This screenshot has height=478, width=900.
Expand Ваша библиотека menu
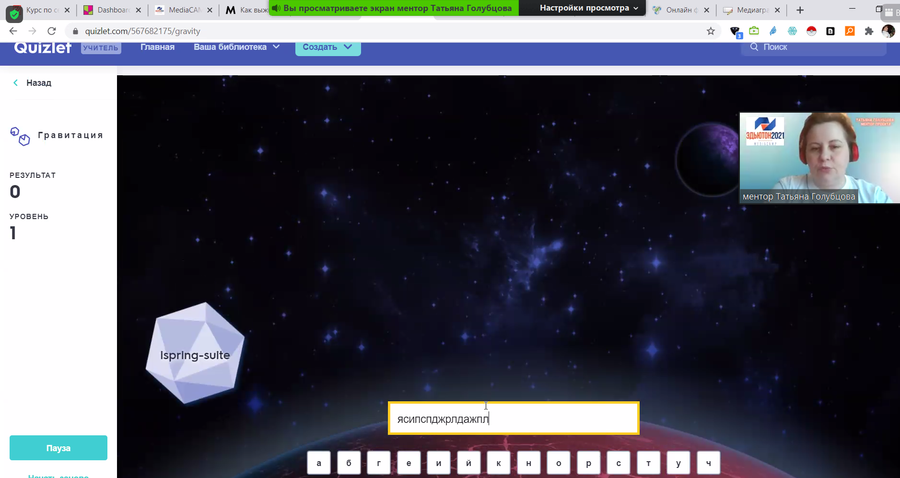[236, 47]
